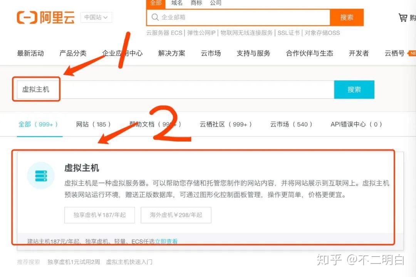416x277 pixels.
Task: Open the SSL证书 hot search link
Action: point(289,33)
